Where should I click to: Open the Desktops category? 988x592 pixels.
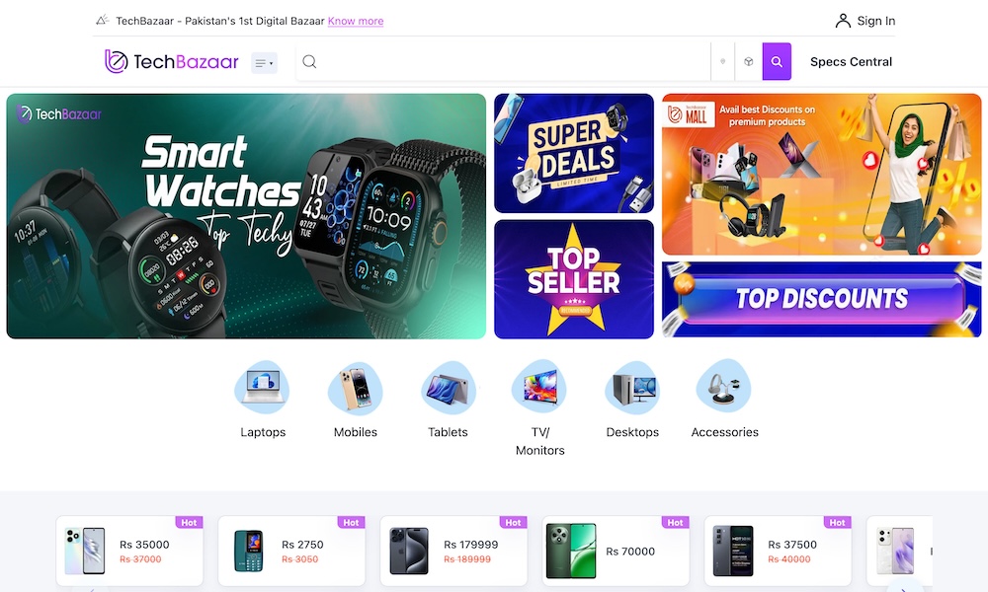[632, 400]
